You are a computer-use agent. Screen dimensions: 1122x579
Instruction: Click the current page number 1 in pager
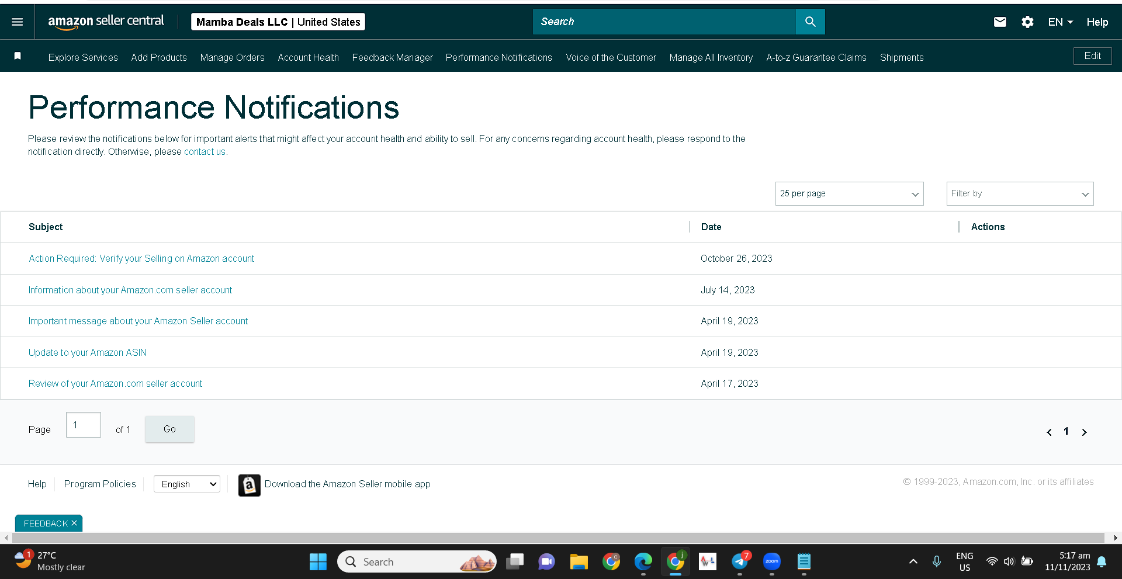[x=1066, y=431]
